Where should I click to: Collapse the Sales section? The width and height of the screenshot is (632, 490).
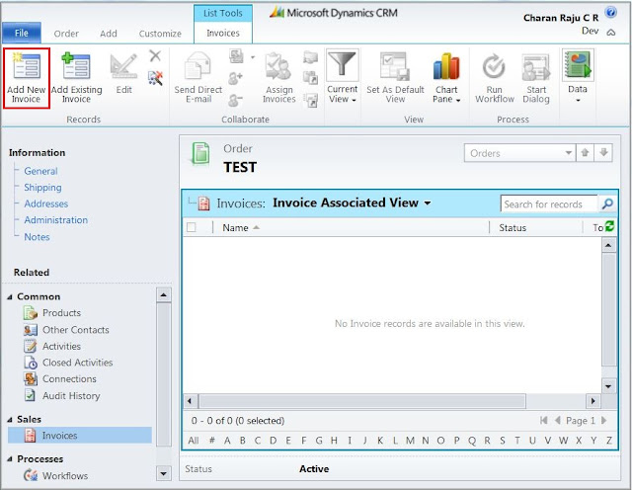coord(10,420)
